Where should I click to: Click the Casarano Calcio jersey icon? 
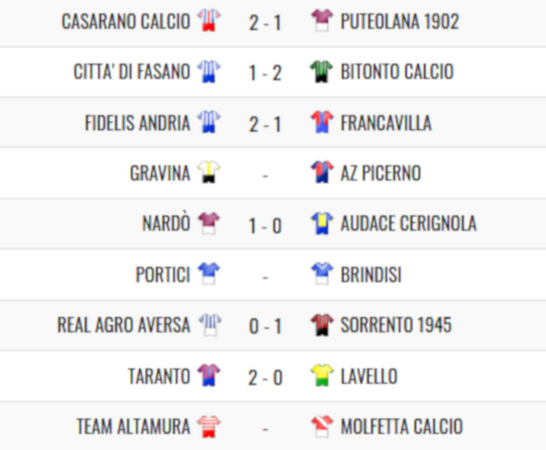(x=209, y=21)
